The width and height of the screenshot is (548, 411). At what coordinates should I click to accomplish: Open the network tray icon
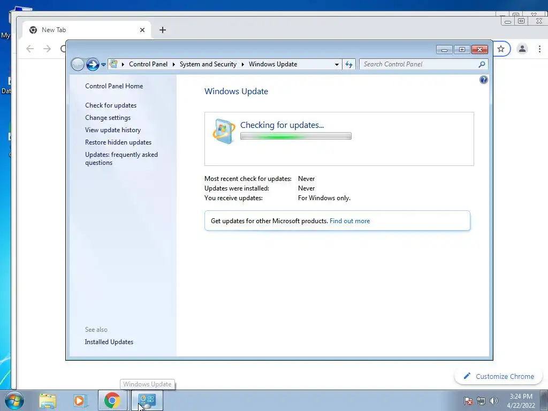[481, 401]
